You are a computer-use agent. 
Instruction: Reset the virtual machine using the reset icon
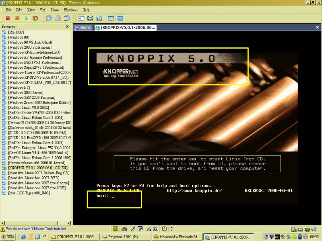point(35,18)
